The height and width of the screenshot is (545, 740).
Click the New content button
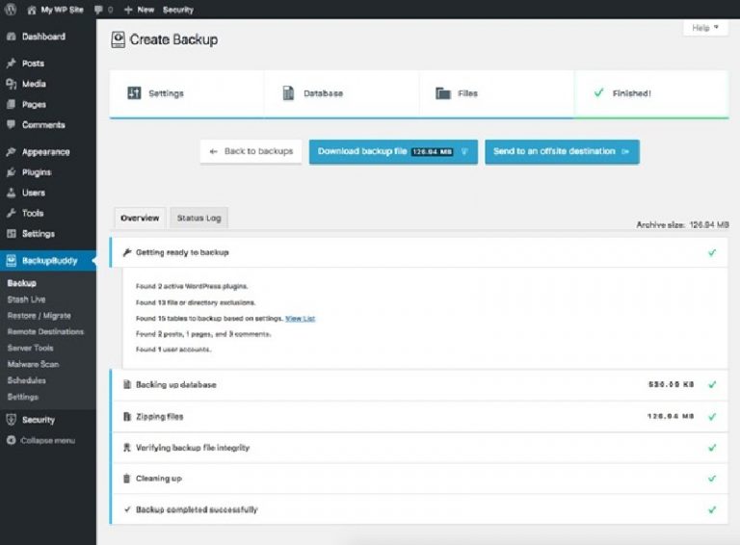(x=139, y=10)
